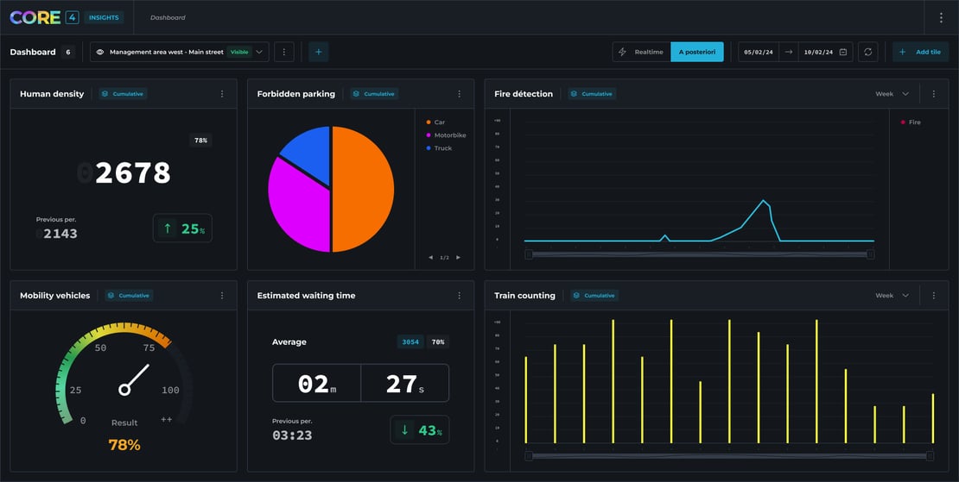Open Week dropdown on Train counting tile
Image resolution: width=959 pixels, height=482 pixels.
[892, 295]
